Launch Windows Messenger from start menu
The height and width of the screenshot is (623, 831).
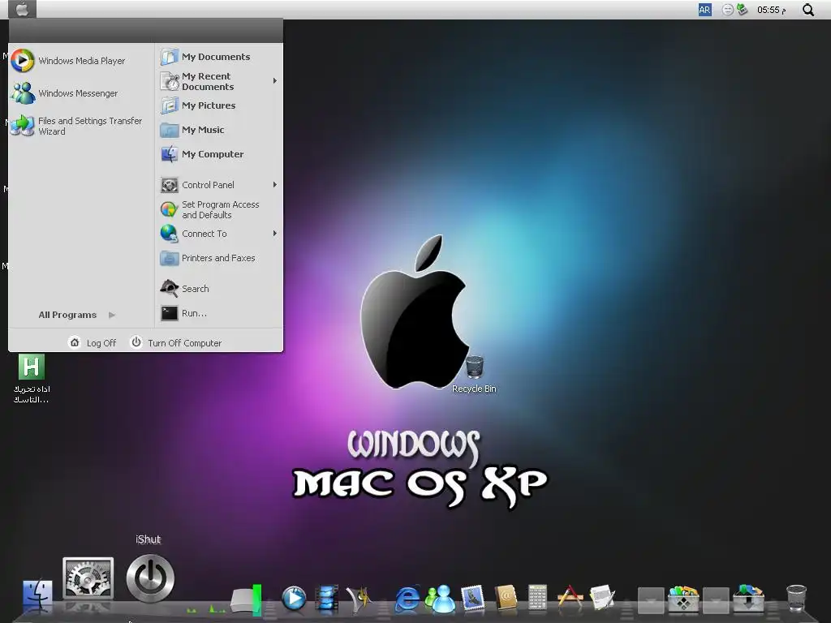(65, 93)
